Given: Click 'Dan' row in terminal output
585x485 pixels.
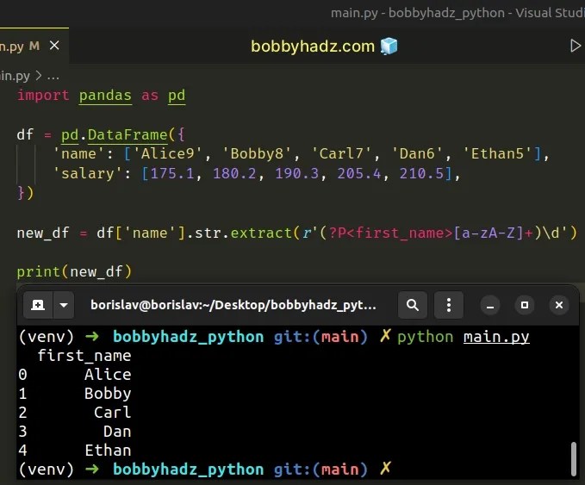Looking at the screenshot, I should (x=117, y=432).
